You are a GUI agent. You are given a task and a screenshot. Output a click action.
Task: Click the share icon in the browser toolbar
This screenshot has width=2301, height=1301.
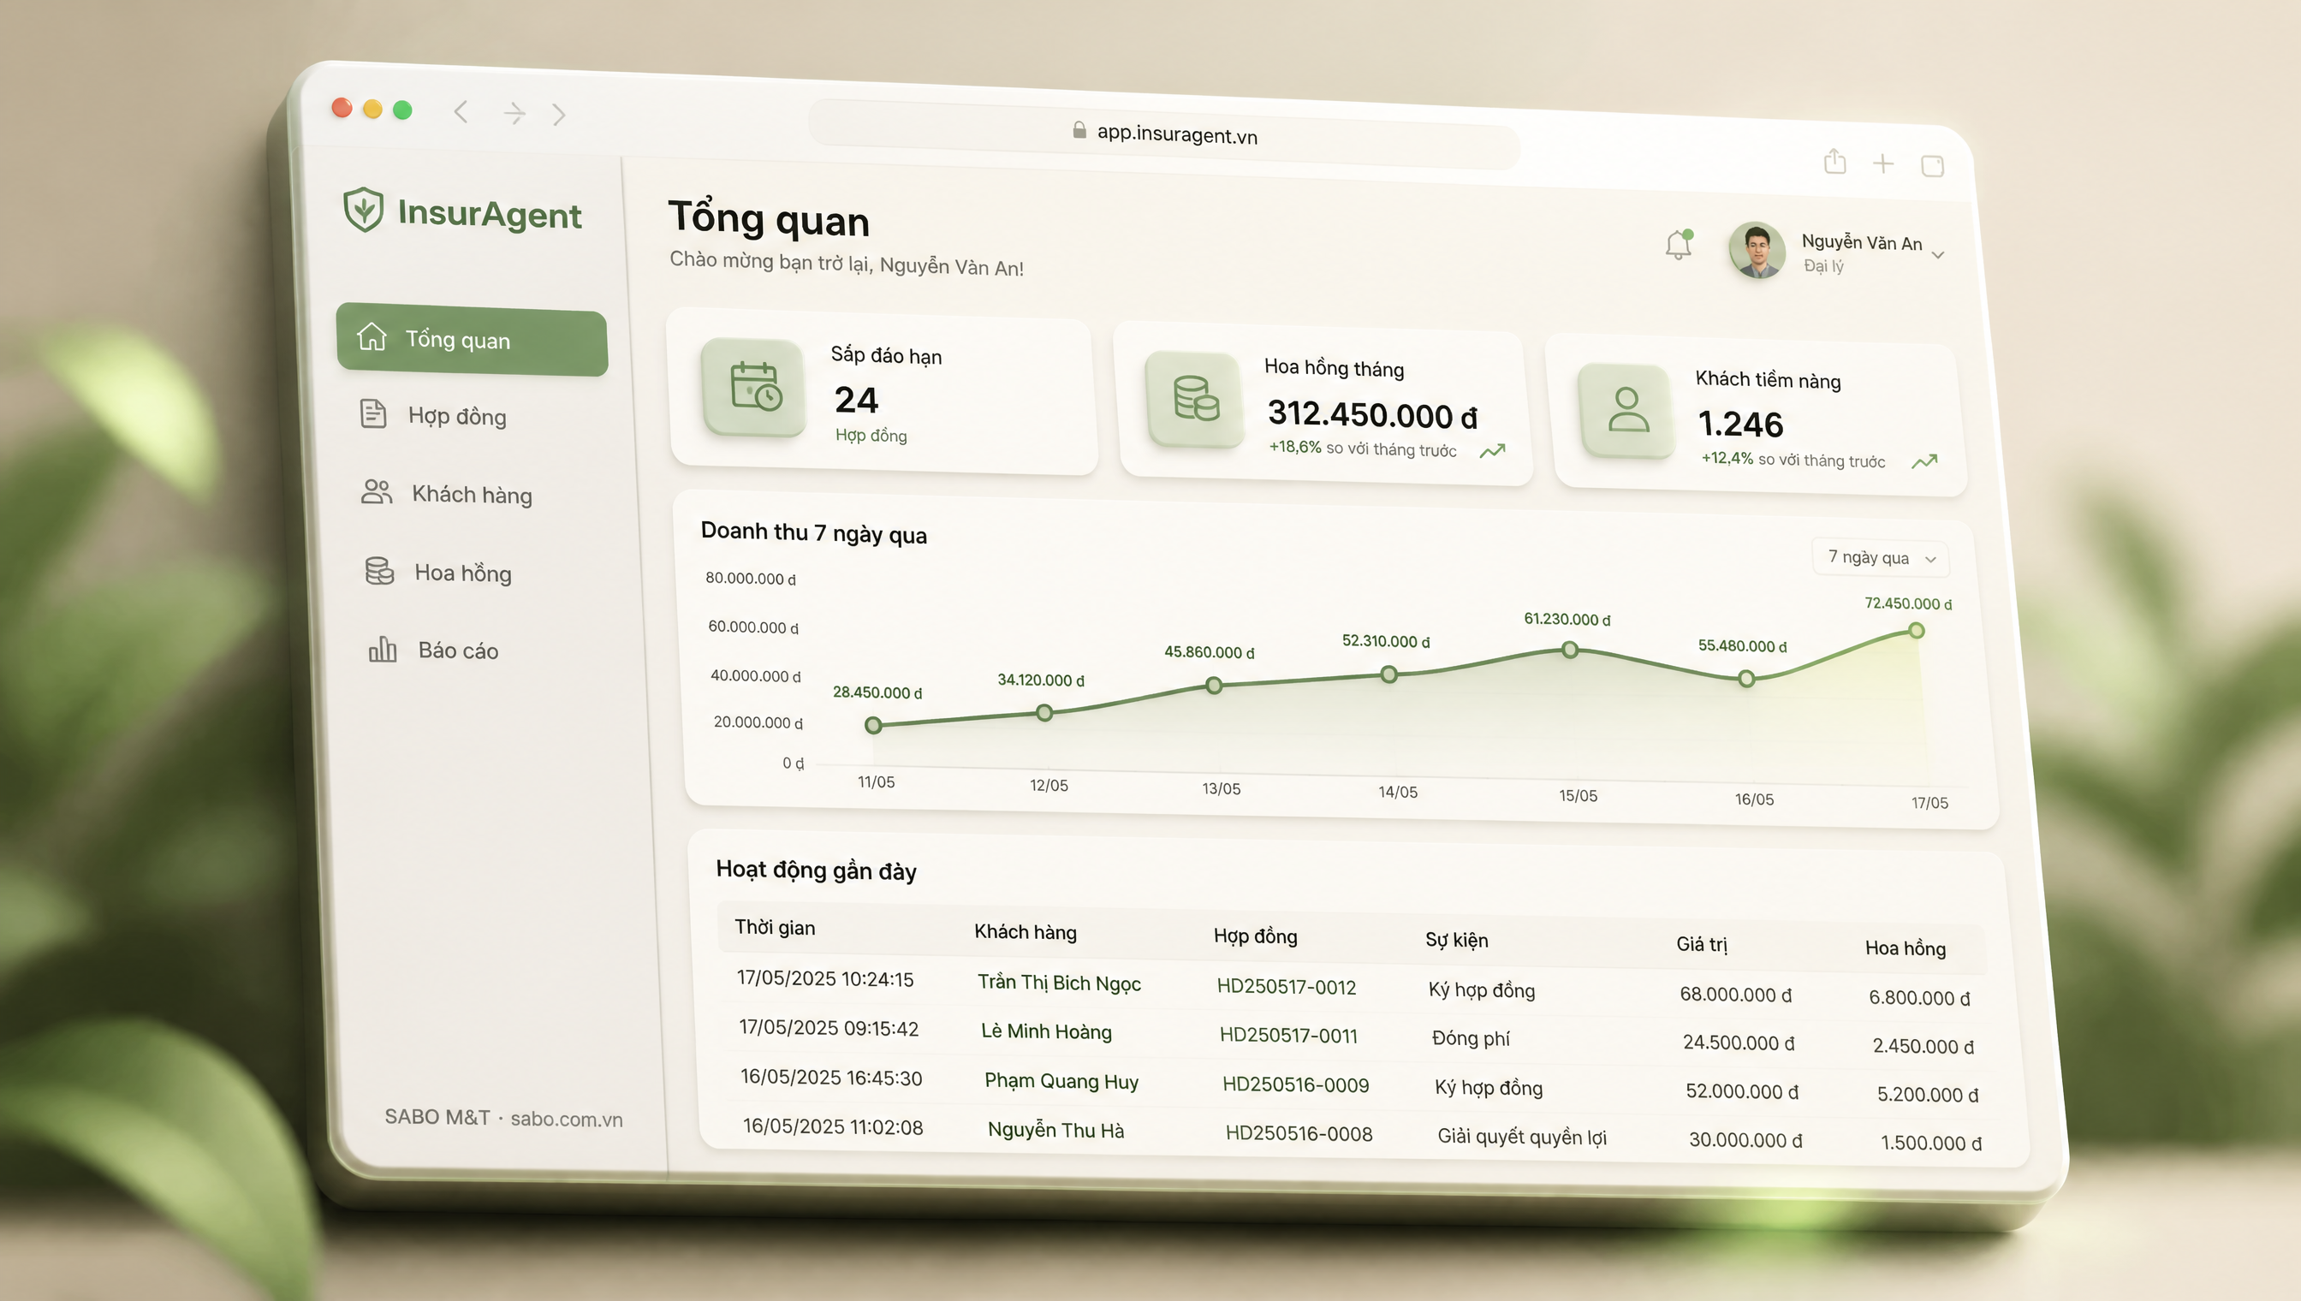click(x=1834, y=161)
